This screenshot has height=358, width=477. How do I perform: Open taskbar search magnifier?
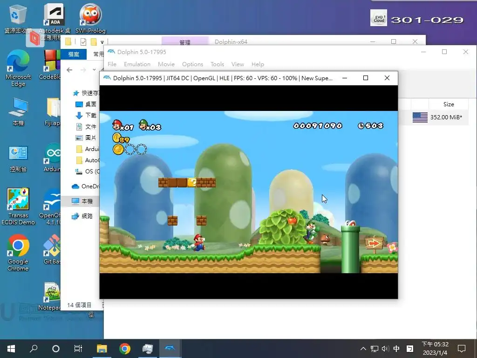click(x=34, y=348)
